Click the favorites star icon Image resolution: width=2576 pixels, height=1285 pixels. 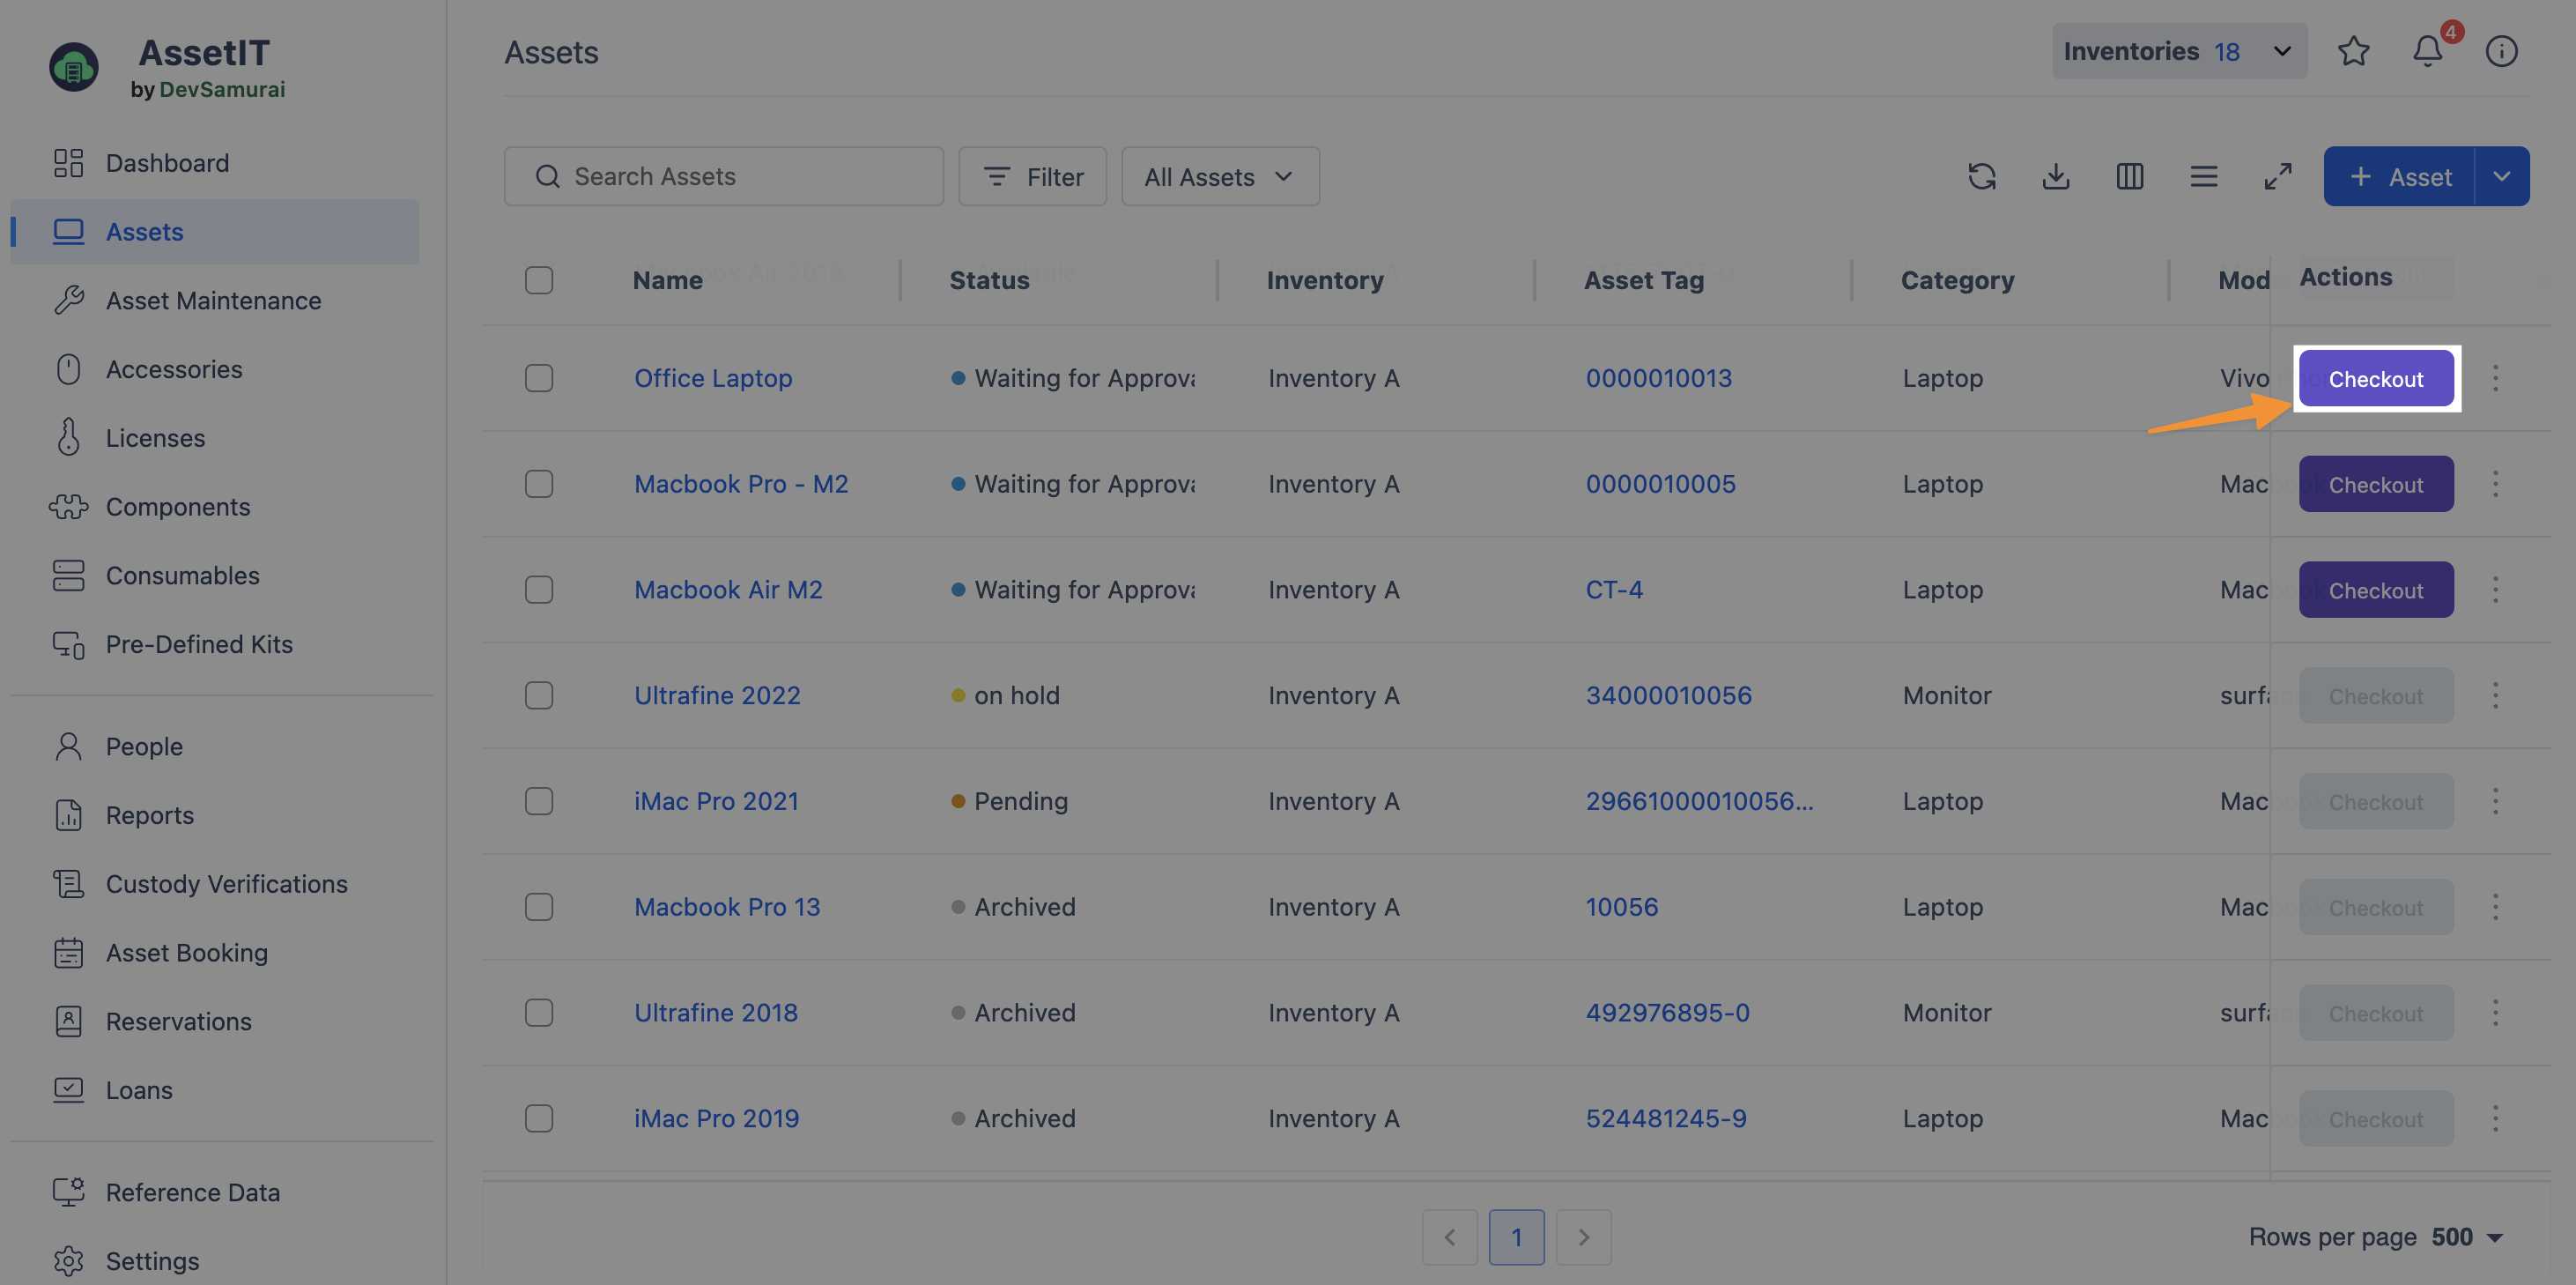pos(2353,51)
